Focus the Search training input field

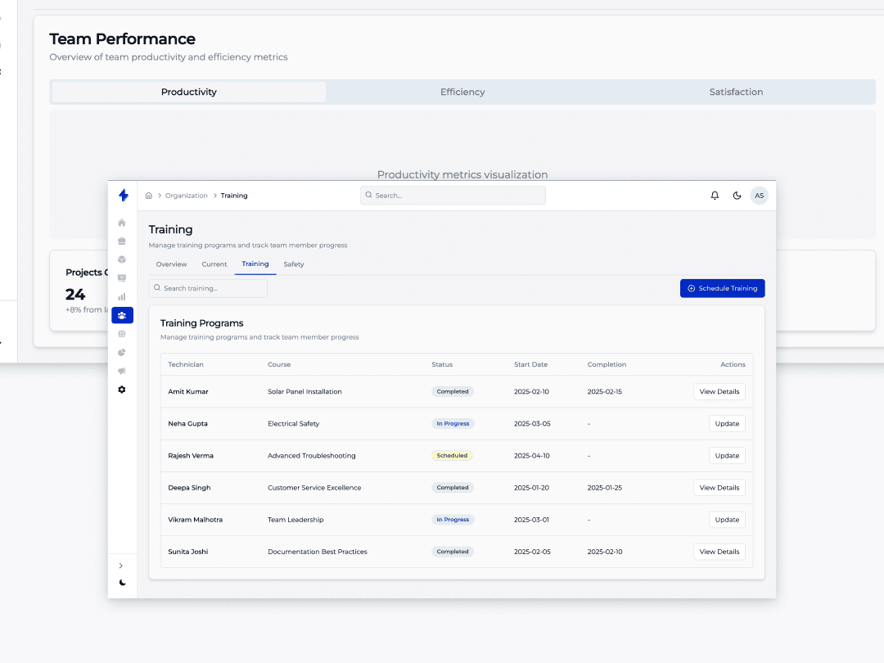point(208,288)
